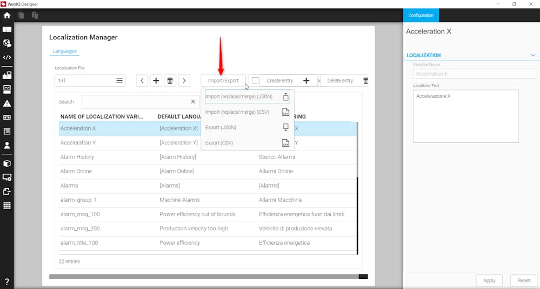Choose Import (replace/merge) (CSV)
540x289 pixels.
coord(247,112)
